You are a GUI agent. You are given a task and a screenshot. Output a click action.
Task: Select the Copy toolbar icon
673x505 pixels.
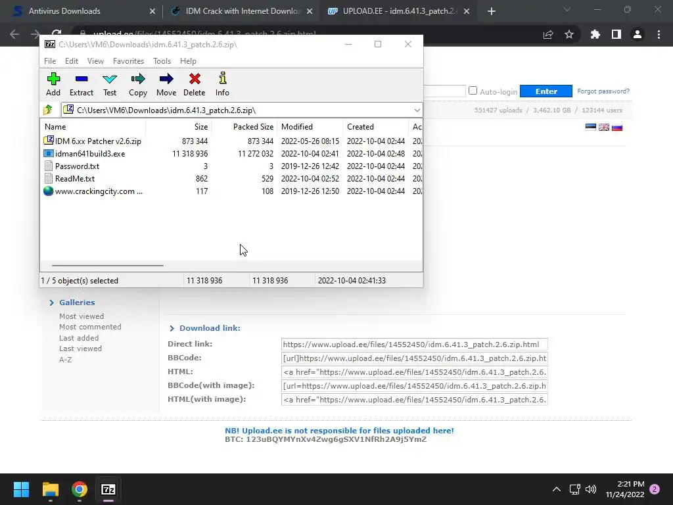point(138,84)
